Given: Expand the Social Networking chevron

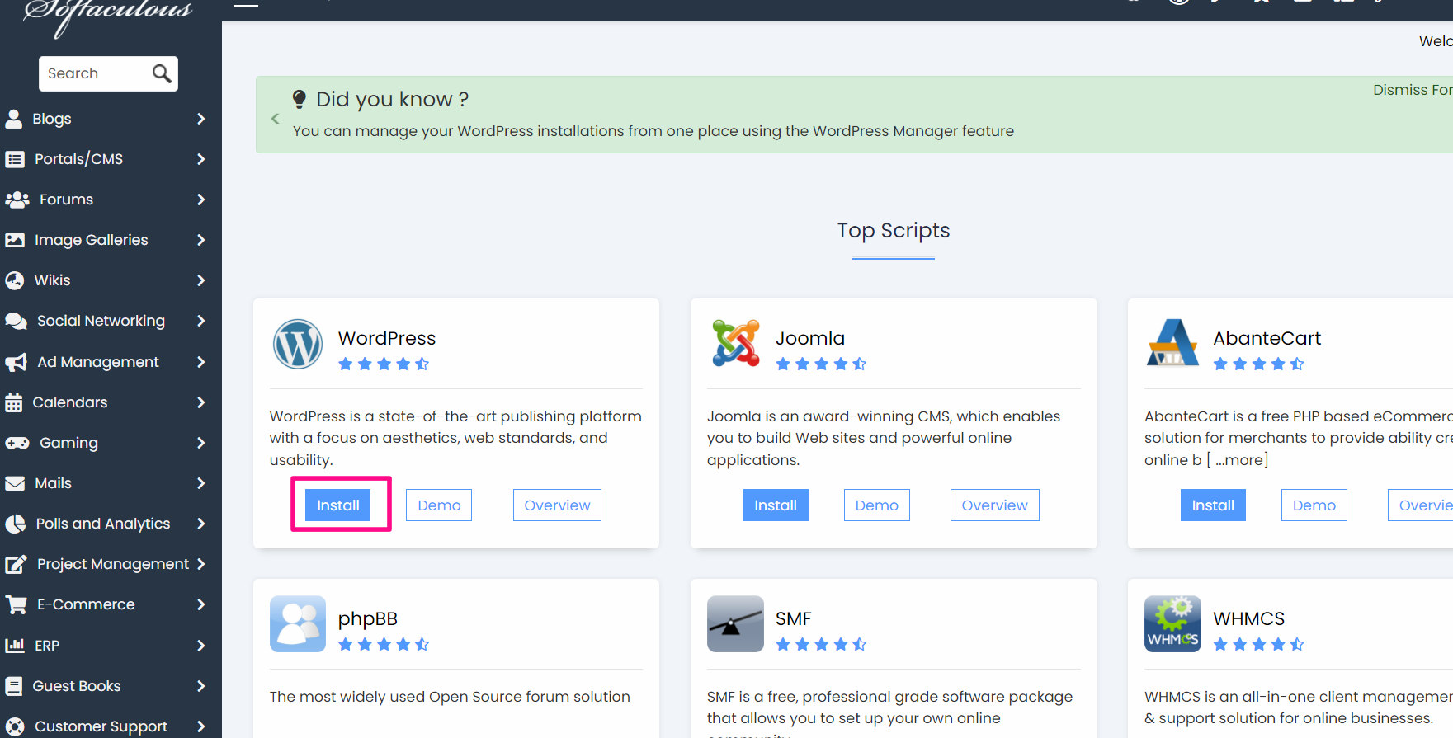Looking at the screenshot, I should [x=201, y=321].
